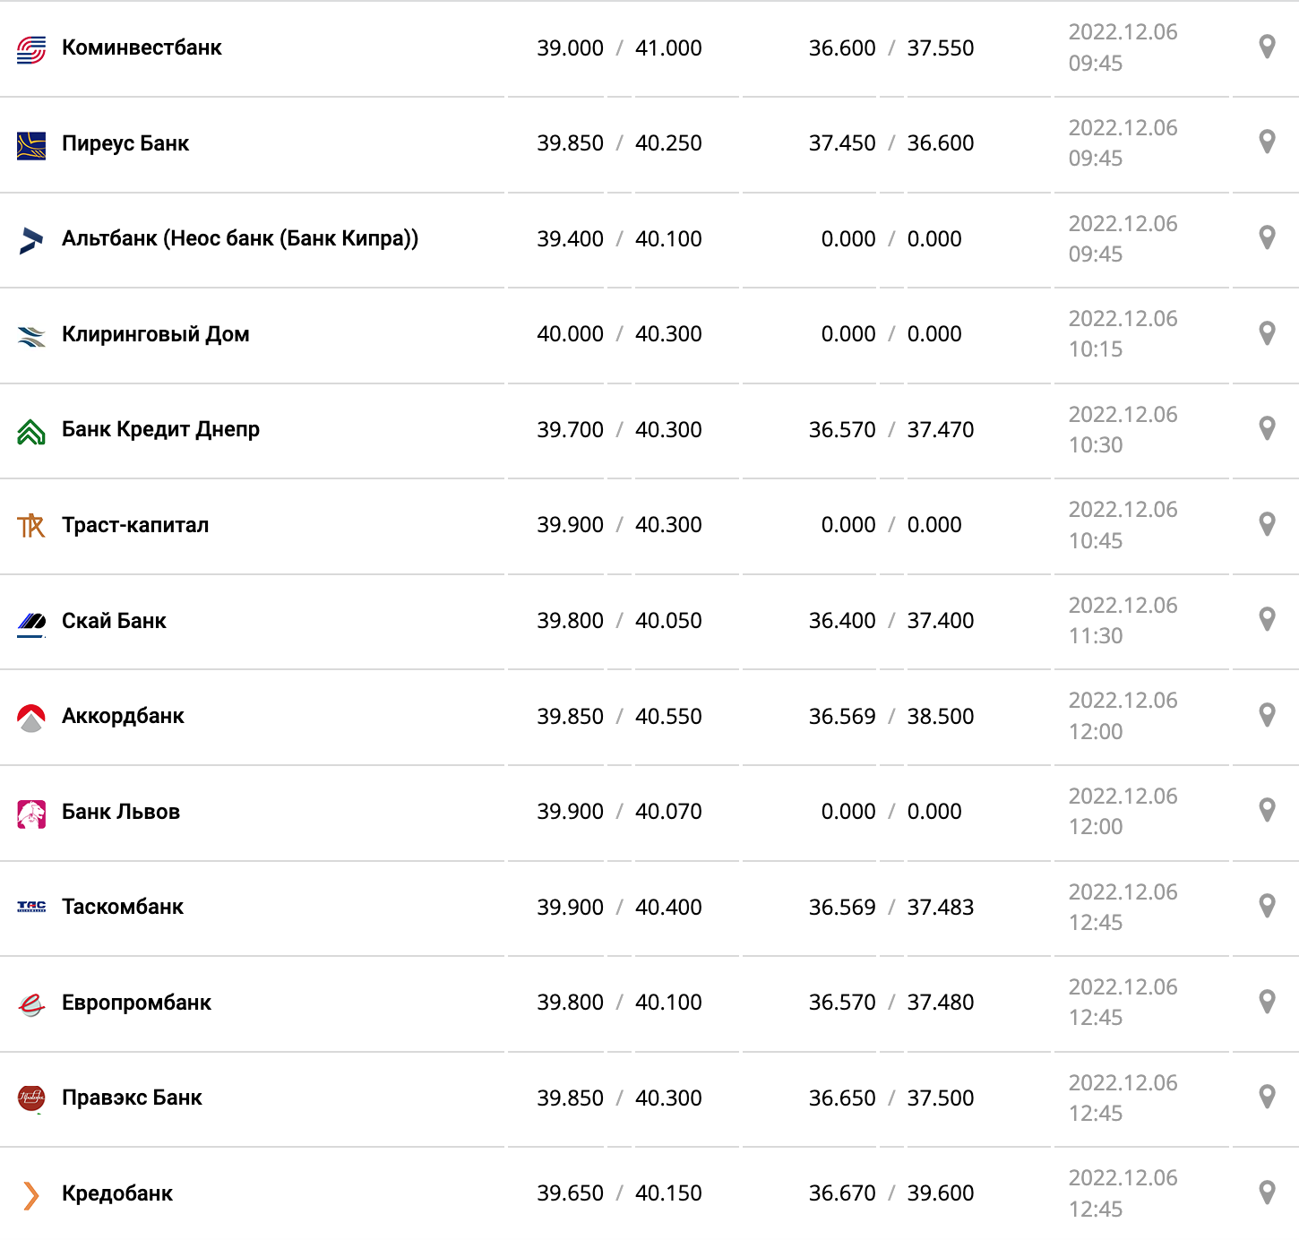Click the Скай Банк logo icon
Screen dimensions: 1299x1240
click(31, 622)
